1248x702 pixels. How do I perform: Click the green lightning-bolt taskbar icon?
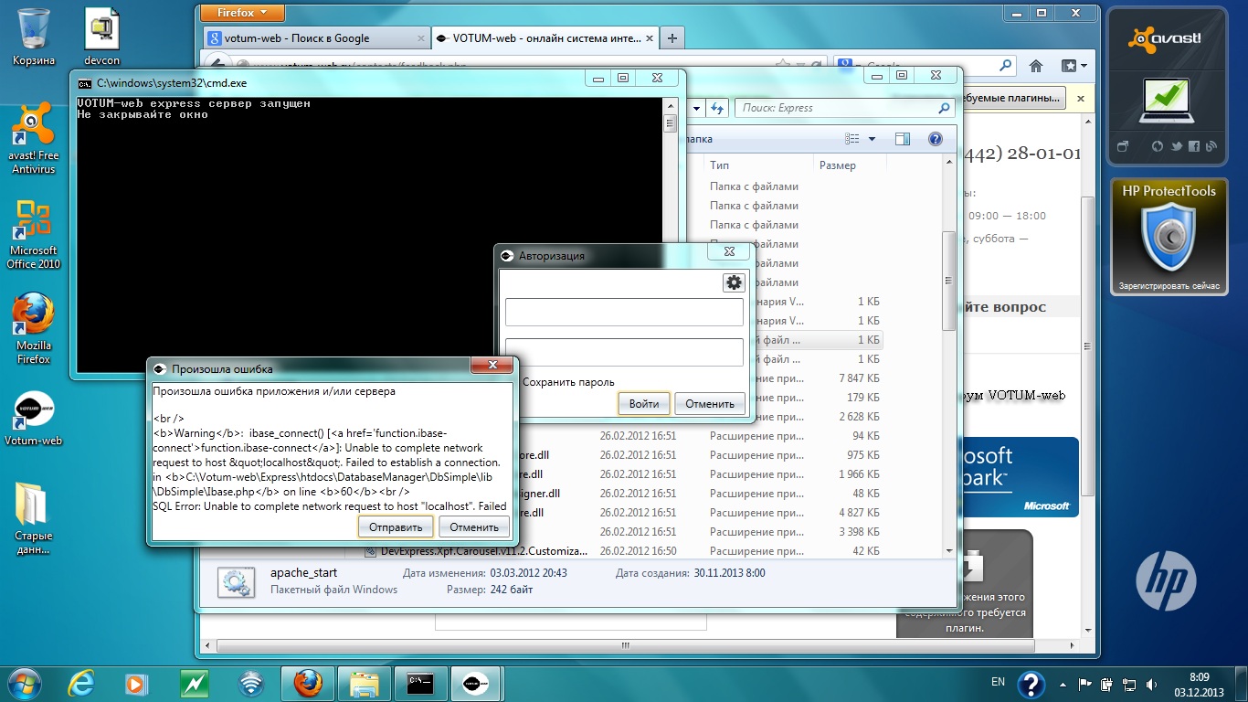(x=194, y=683)
